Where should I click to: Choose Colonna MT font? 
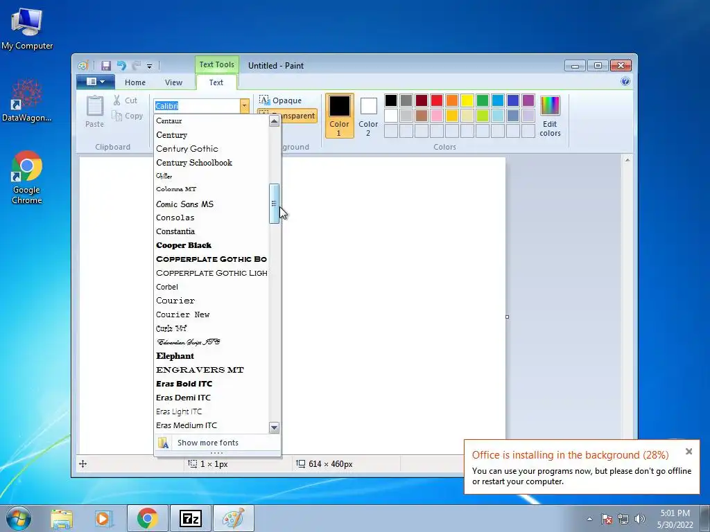(211, 190)
